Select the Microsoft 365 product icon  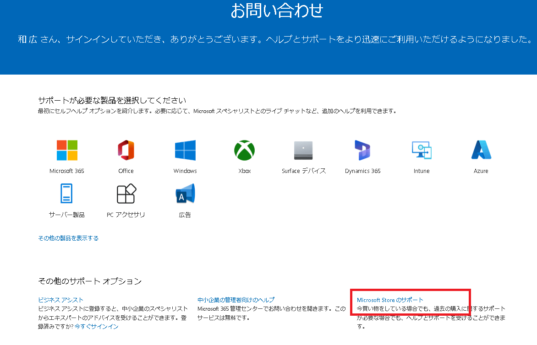pos(67,150)
